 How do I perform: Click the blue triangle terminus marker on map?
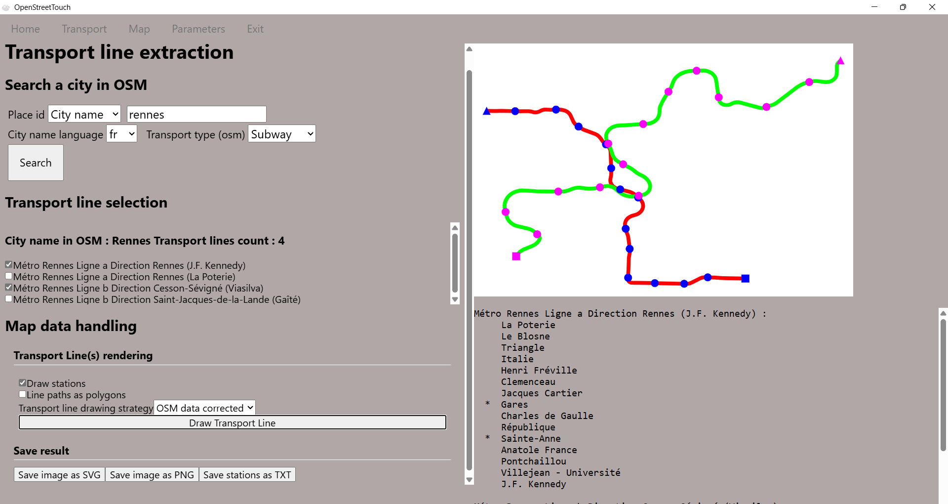[486, 111]
